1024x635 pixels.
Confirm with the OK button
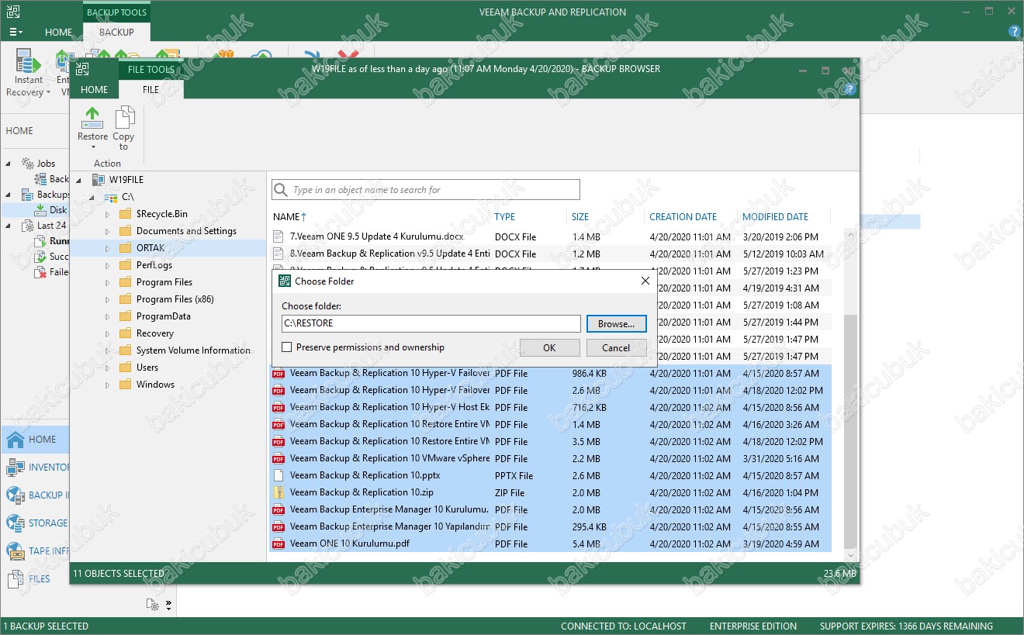pos(549,348)
